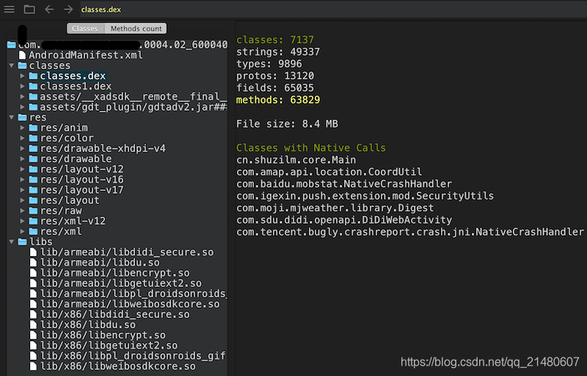
Task: Click the open folder icon in toolbar
Action: coord(29,10)
